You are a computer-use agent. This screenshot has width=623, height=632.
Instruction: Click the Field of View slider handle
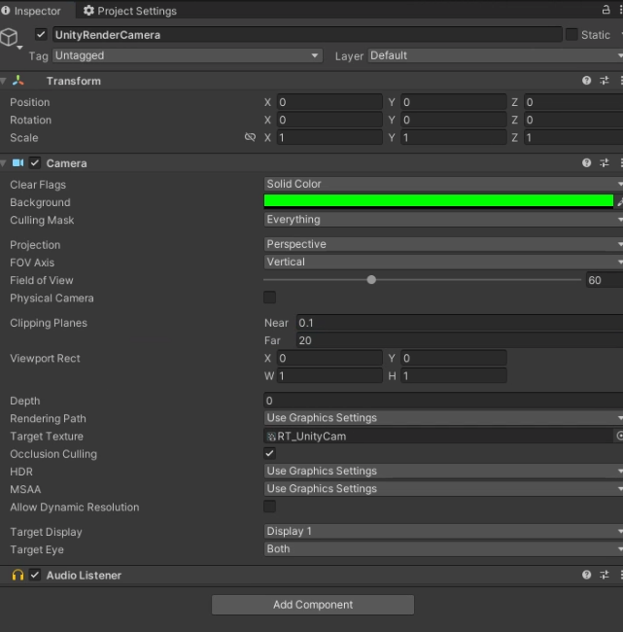click(x=371, y=279)
